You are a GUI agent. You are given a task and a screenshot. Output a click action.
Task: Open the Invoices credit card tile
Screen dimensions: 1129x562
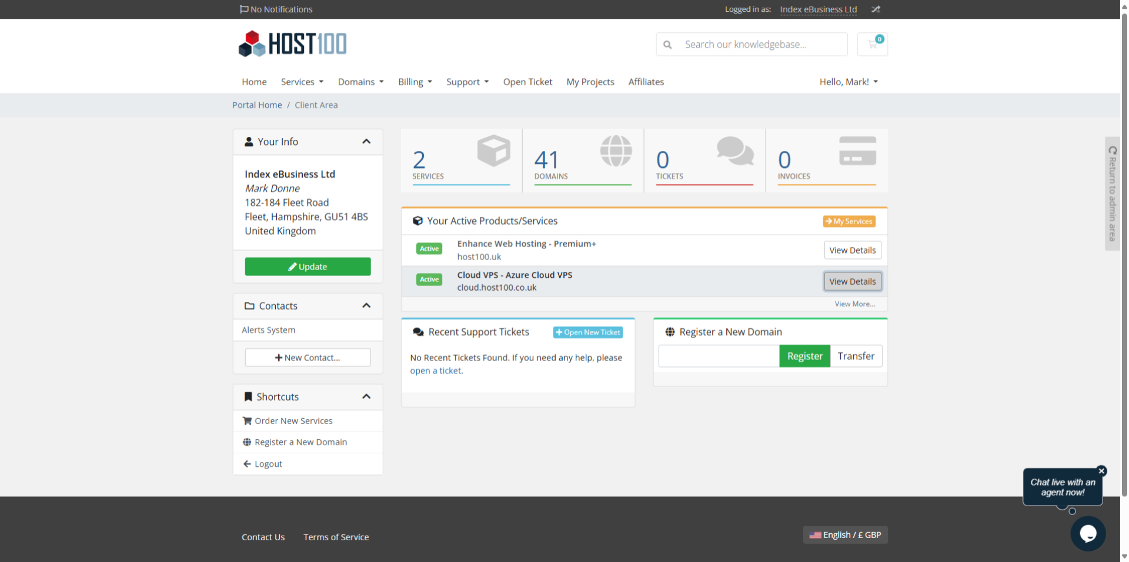827,160
